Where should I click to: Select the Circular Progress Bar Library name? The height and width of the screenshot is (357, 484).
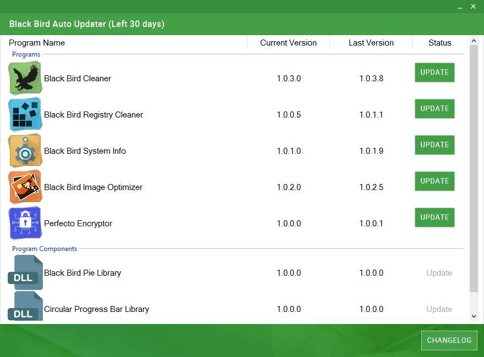(97, 309)
